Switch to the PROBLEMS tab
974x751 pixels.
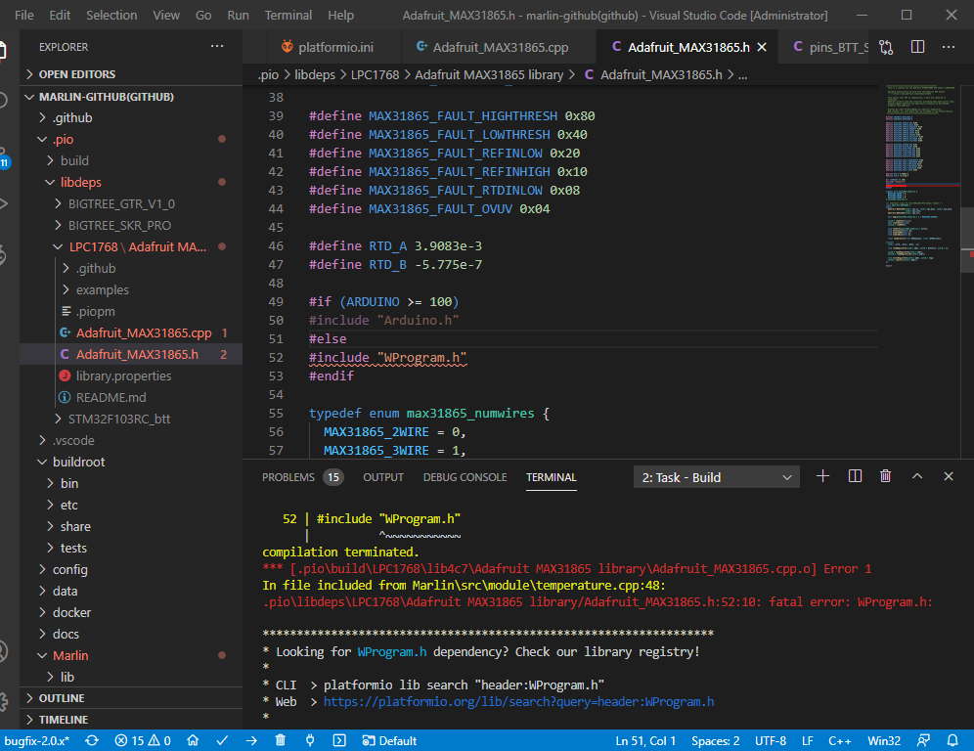click(x=288, y=477)
